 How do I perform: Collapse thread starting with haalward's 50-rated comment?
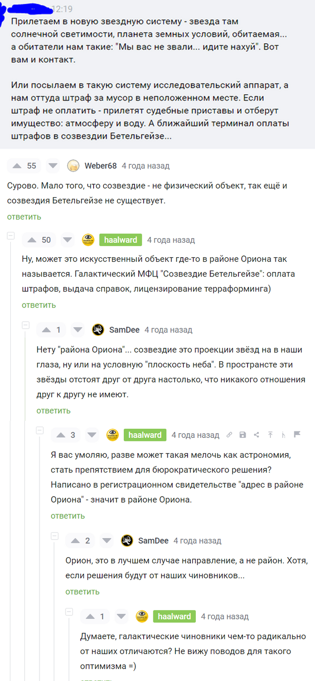pos(11,236)
